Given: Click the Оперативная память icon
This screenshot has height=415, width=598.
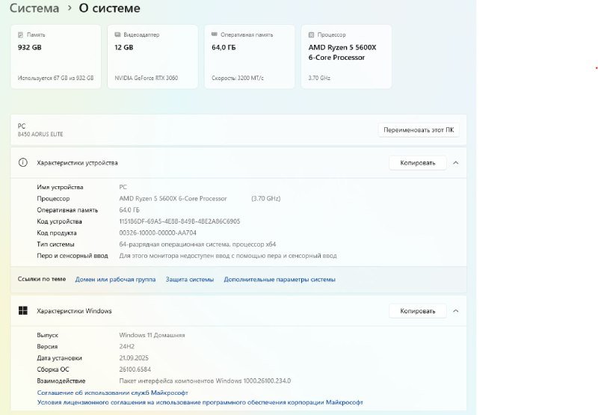Looking at the screenshot, I should pyautogui.click(x=215, y=34).
